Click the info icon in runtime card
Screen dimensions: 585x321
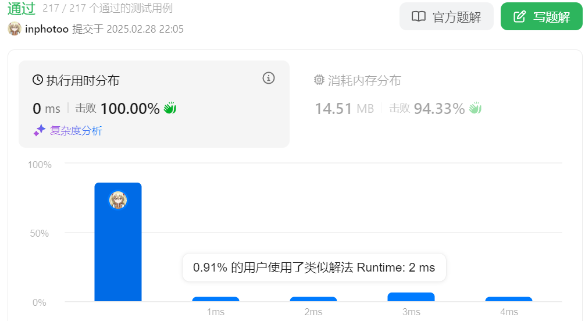(x=268, y=79)
